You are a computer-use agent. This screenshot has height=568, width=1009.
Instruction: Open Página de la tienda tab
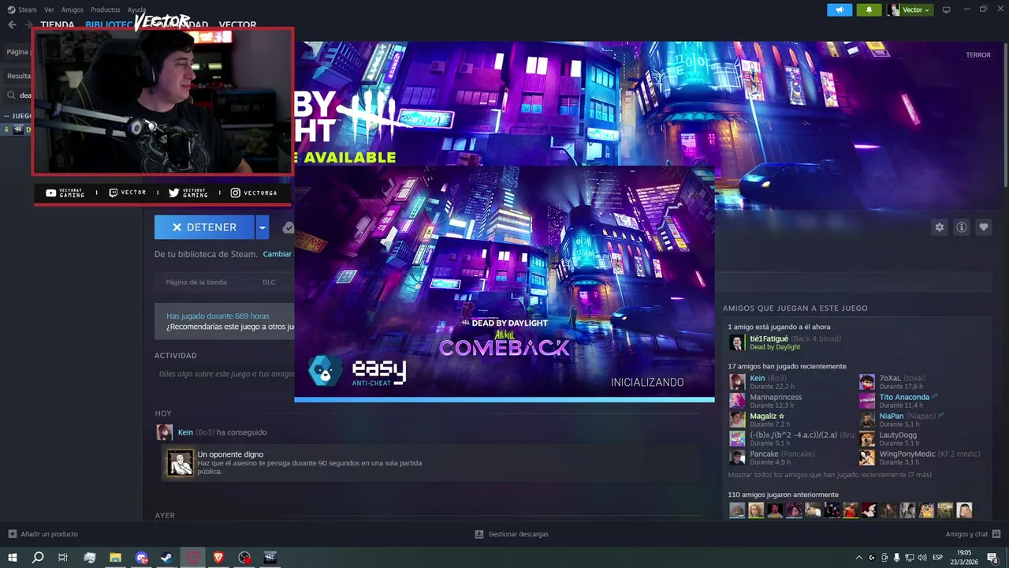(196, 282)
